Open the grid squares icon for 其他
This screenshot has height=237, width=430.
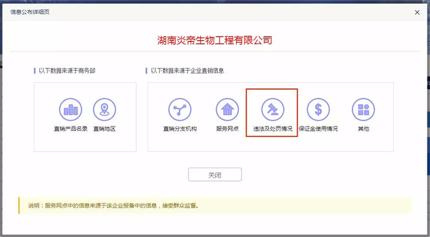pyautogui.click(x=364, y=109)
